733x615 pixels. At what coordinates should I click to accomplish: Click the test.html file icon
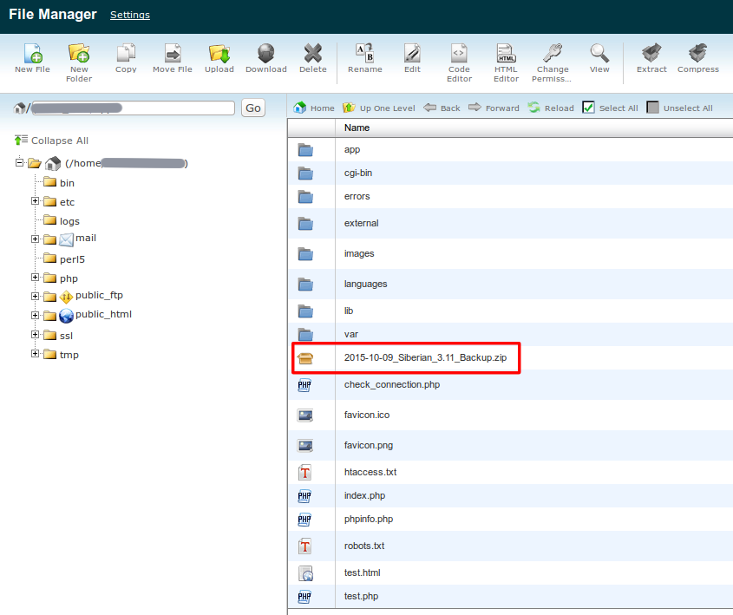tap(305, 573)
